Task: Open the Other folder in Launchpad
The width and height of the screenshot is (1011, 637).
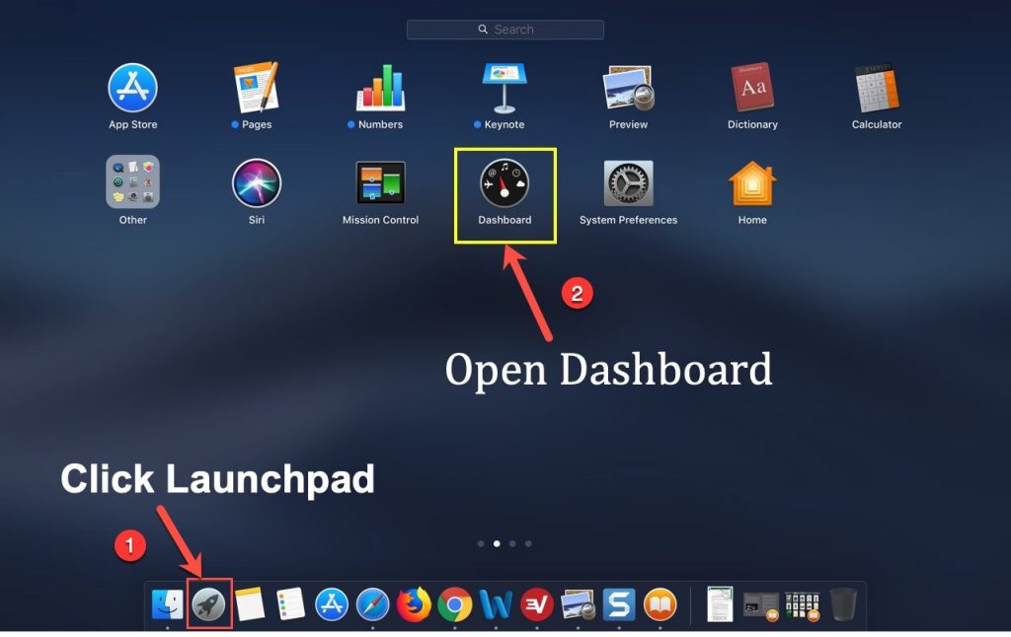Action: (x=133, y=182)
